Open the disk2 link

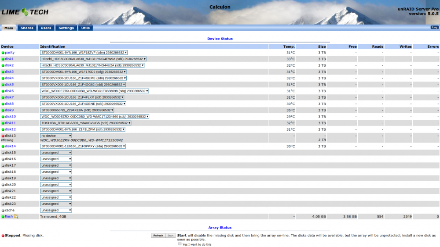tap(9, 65)
